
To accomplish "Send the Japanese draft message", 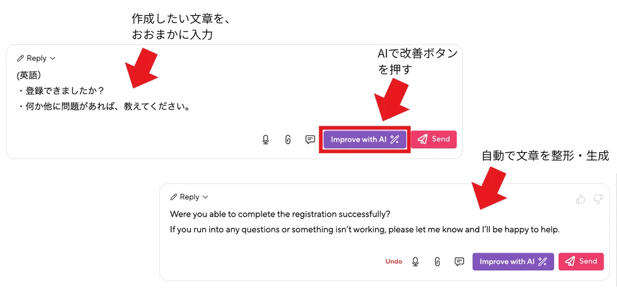I will [x=433, y=139].
